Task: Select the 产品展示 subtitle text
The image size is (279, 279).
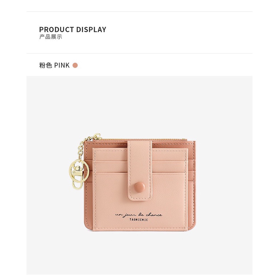Action: point(51,37)
